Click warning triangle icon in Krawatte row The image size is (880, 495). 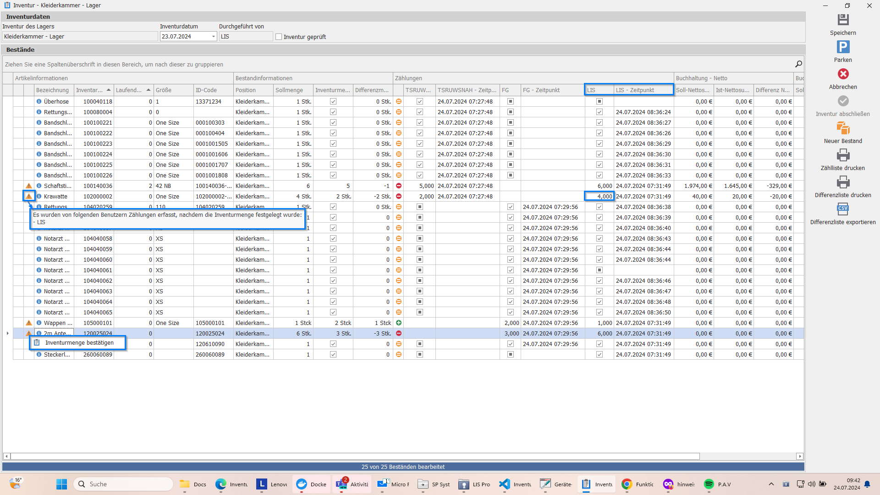point(29,197)
